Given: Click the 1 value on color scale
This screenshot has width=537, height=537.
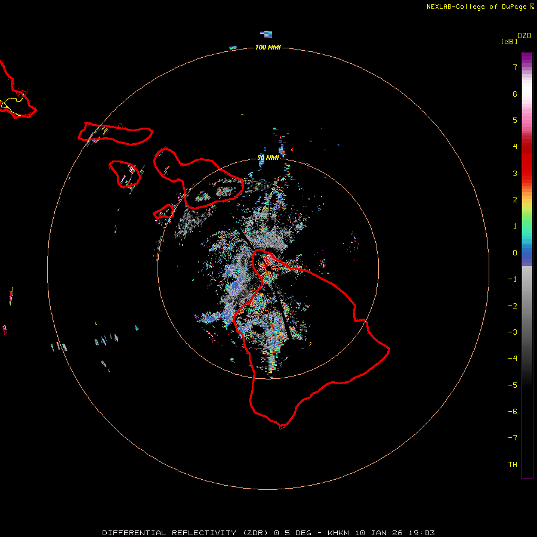Looking at the screenshot, I should coord(515,226).
